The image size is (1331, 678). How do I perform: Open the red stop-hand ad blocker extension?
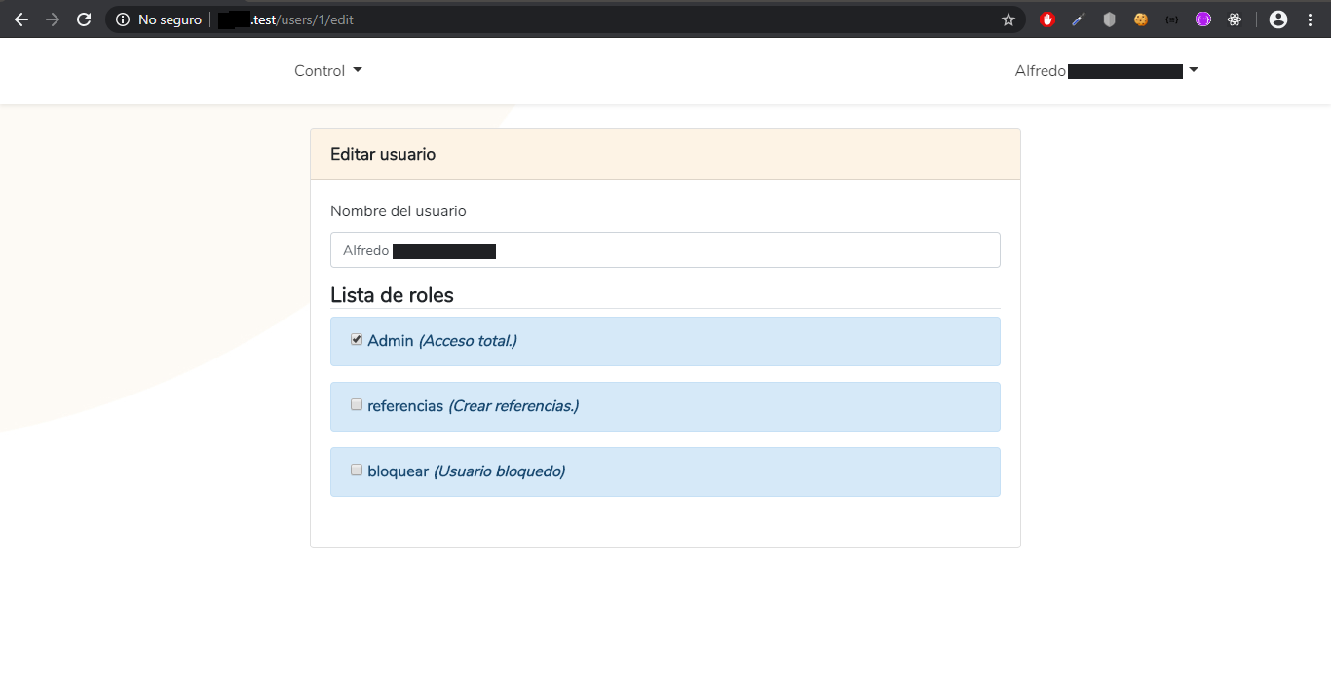(1047, 19)
